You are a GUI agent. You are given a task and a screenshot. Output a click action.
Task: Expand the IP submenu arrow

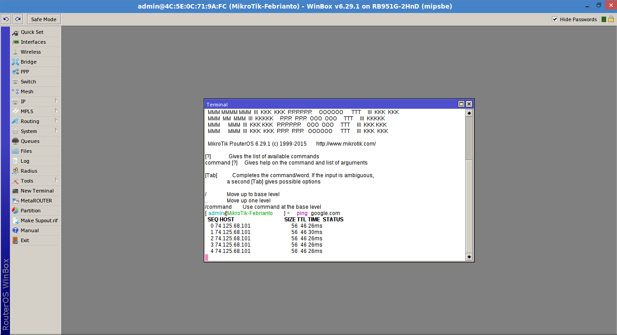coord(56,101)
